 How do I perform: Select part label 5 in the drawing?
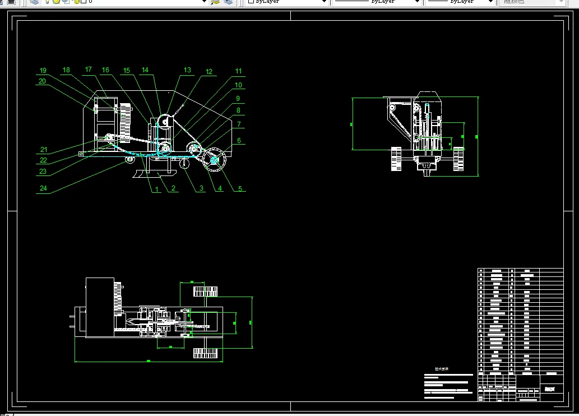pos(240,188)
